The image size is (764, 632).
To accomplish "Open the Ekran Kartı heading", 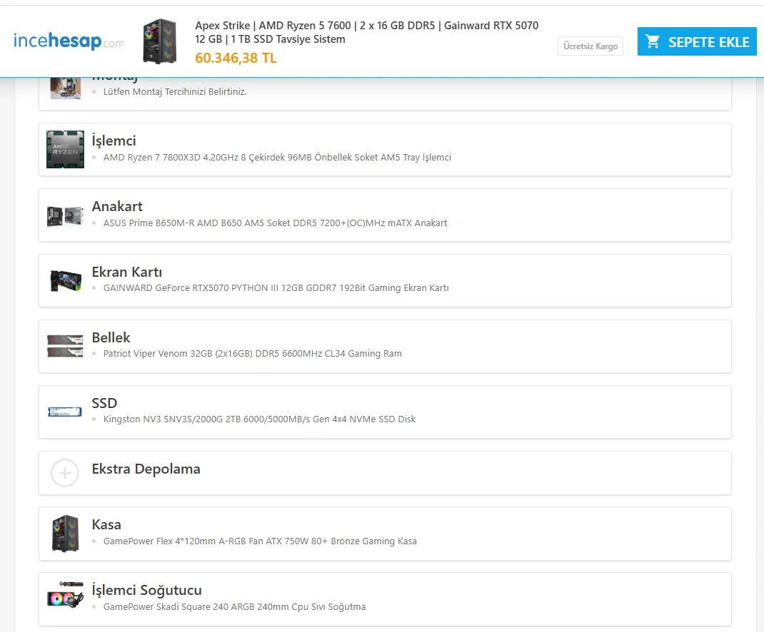I will point(127,272).
